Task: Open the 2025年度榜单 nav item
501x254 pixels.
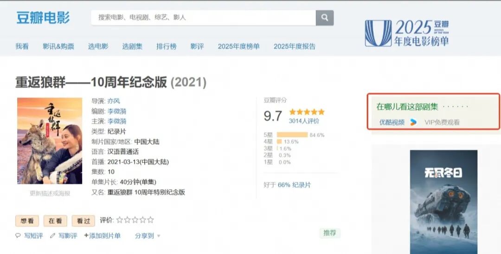Action: click(239, 46)
